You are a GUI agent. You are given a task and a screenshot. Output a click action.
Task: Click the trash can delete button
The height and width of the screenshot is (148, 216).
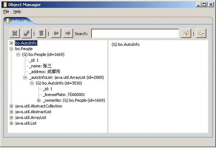tap(41, 33)
